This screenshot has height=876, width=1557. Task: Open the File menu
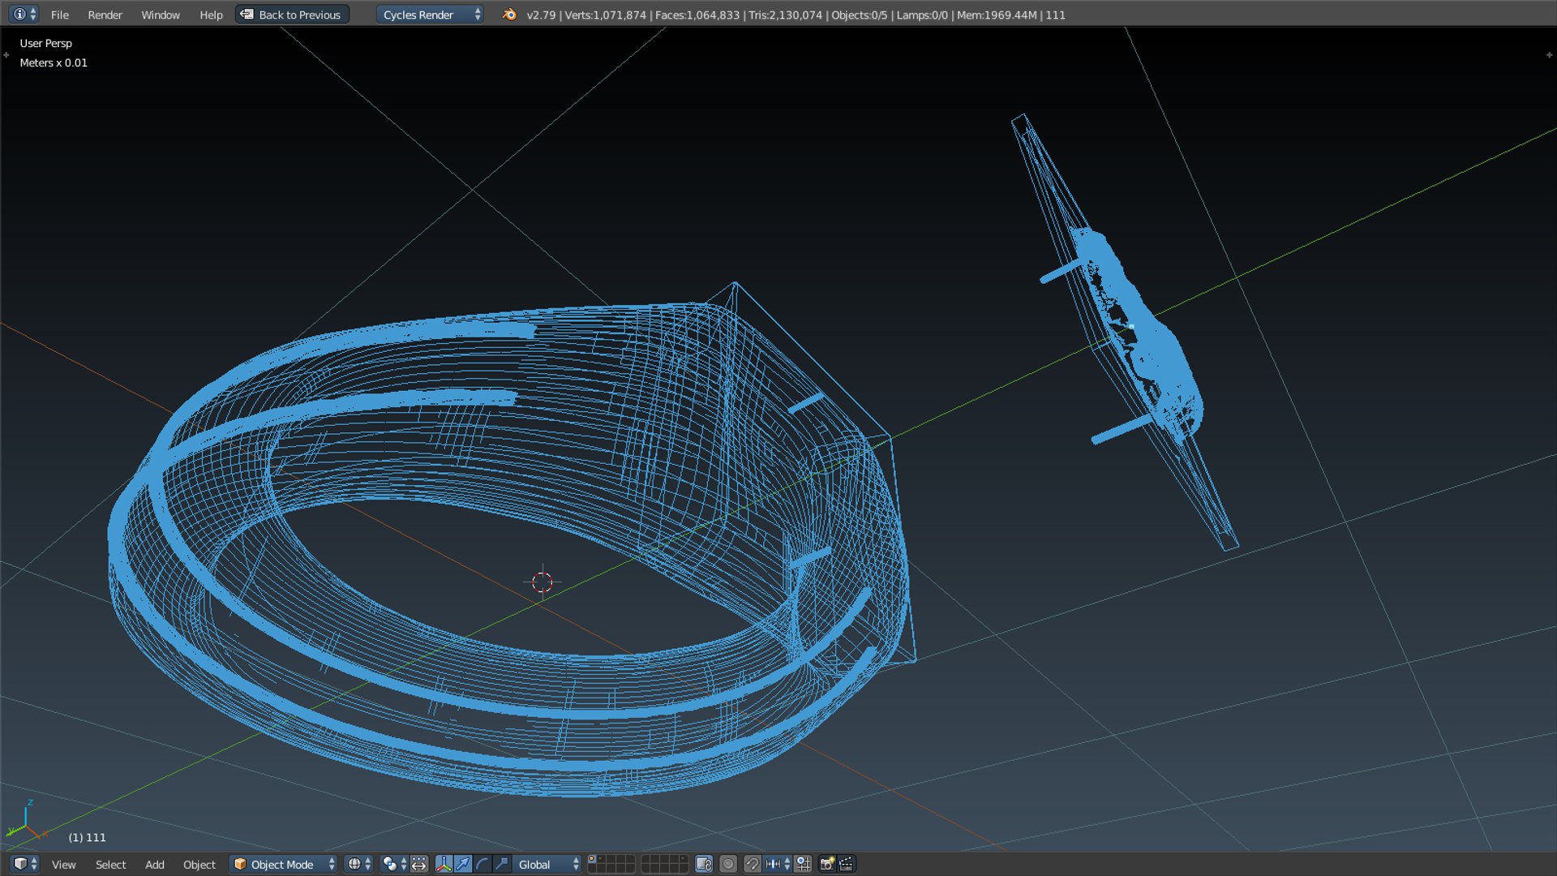pyautogui.click(x=59, y=15)
